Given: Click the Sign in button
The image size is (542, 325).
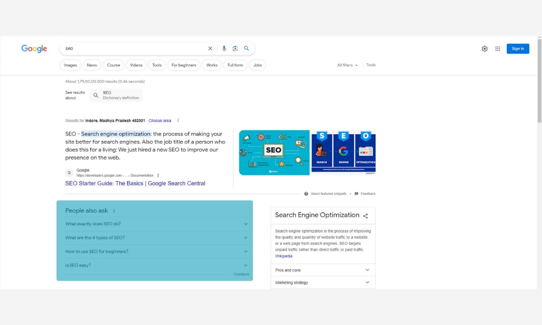Looking at the screenshot, I should (518, 49).
